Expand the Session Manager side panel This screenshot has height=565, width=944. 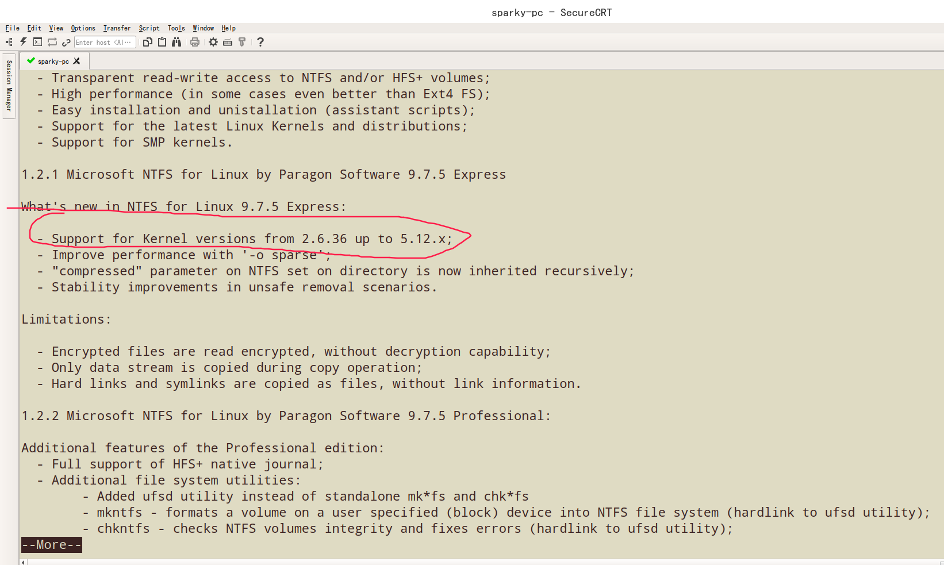click(9, 86)
